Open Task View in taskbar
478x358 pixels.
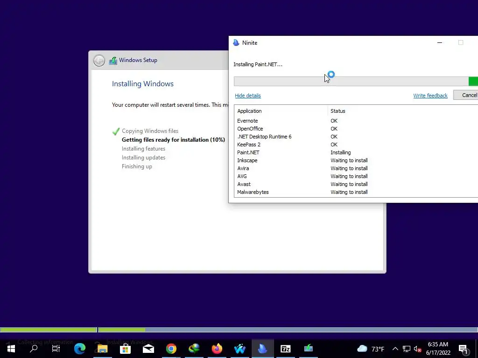click(x=56, y=349)
